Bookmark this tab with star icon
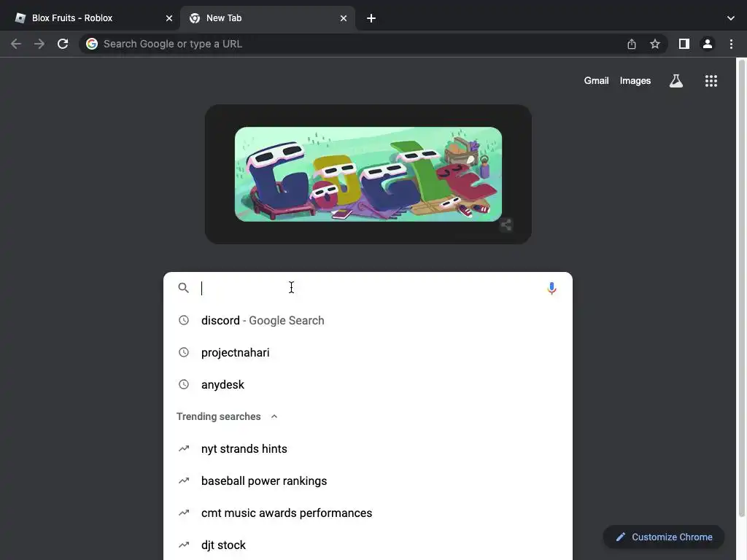 coord(655,44)
